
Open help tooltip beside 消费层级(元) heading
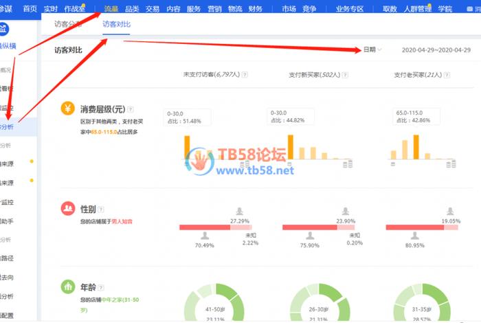[x=131, y=109]
